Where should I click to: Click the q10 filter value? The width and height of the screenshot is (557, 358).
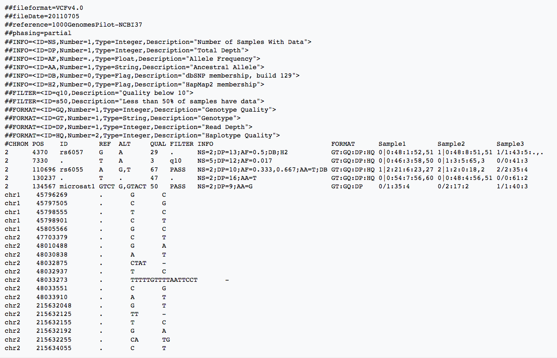[x=176, y=161]
